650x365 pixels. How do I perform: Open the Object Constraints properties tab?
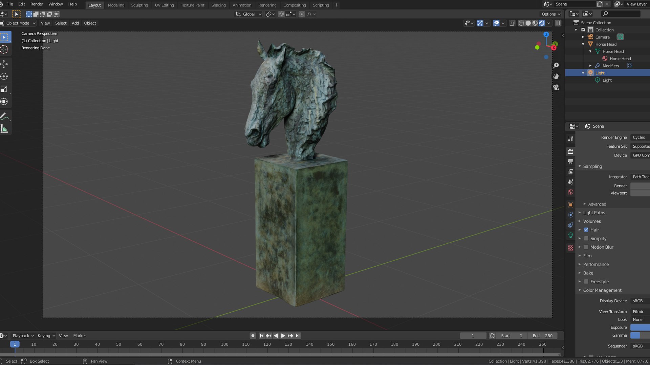[x=571, y=225]
